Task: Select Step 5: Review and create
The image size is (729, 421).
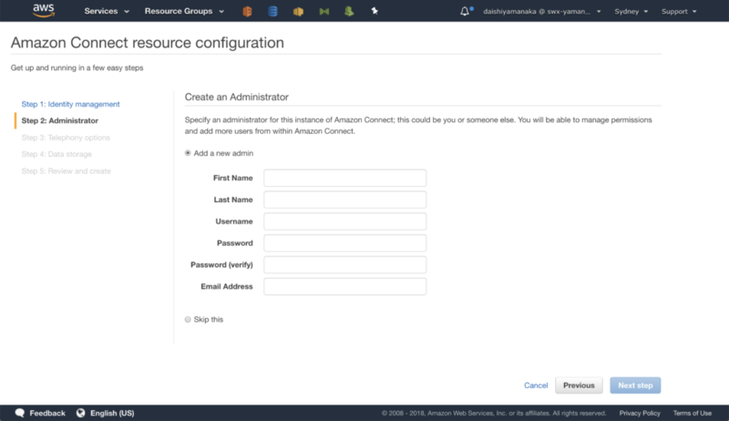Action: click(66, 171)
